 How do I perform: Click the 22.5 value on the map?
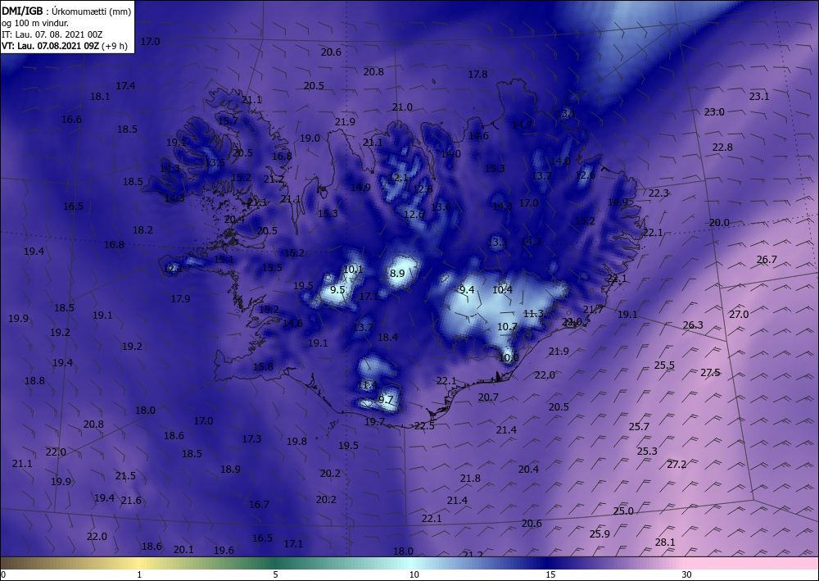tap(424, 426)
